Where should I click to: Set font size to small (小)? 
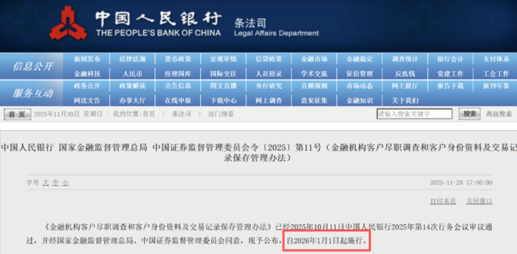[x=65, y=183]
